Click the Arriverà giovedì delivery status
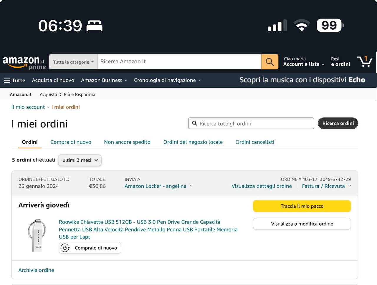 click(x=44, y=205)
